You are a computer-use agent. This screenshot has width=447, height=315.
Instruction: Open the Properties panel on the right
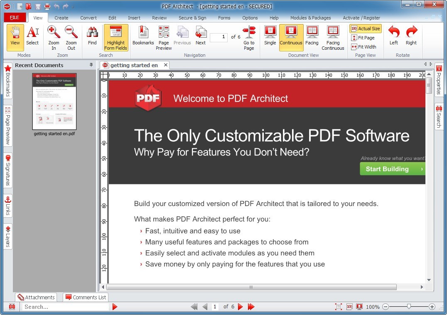pos(439,81)
